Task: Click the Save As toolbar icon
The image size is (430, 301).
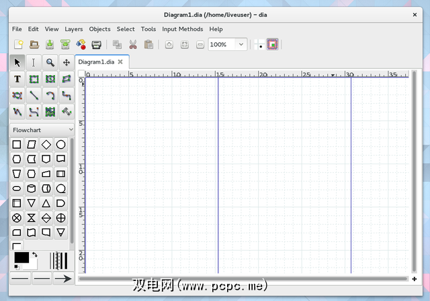Action: click(x=65, y=44)
